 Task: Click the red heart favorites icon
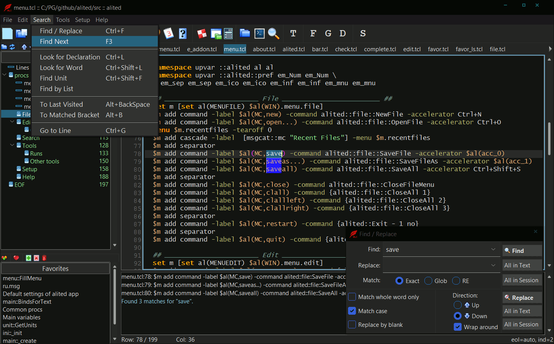pos(16,258)
